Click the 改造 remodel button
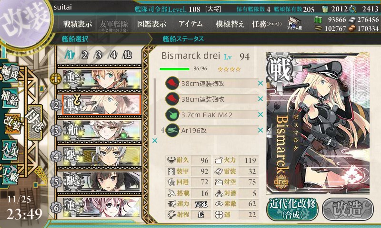 348,209
